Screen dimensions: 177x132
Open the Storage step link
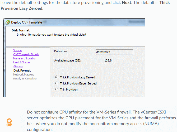(x=18, y=67)
